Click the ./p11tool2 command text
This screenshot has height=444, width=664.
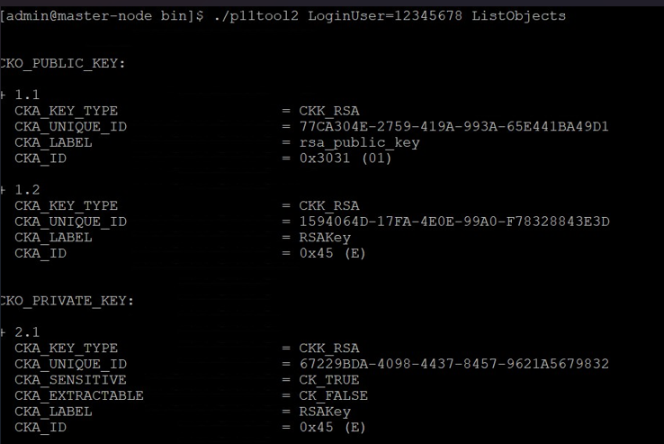[x=256, y=16]
